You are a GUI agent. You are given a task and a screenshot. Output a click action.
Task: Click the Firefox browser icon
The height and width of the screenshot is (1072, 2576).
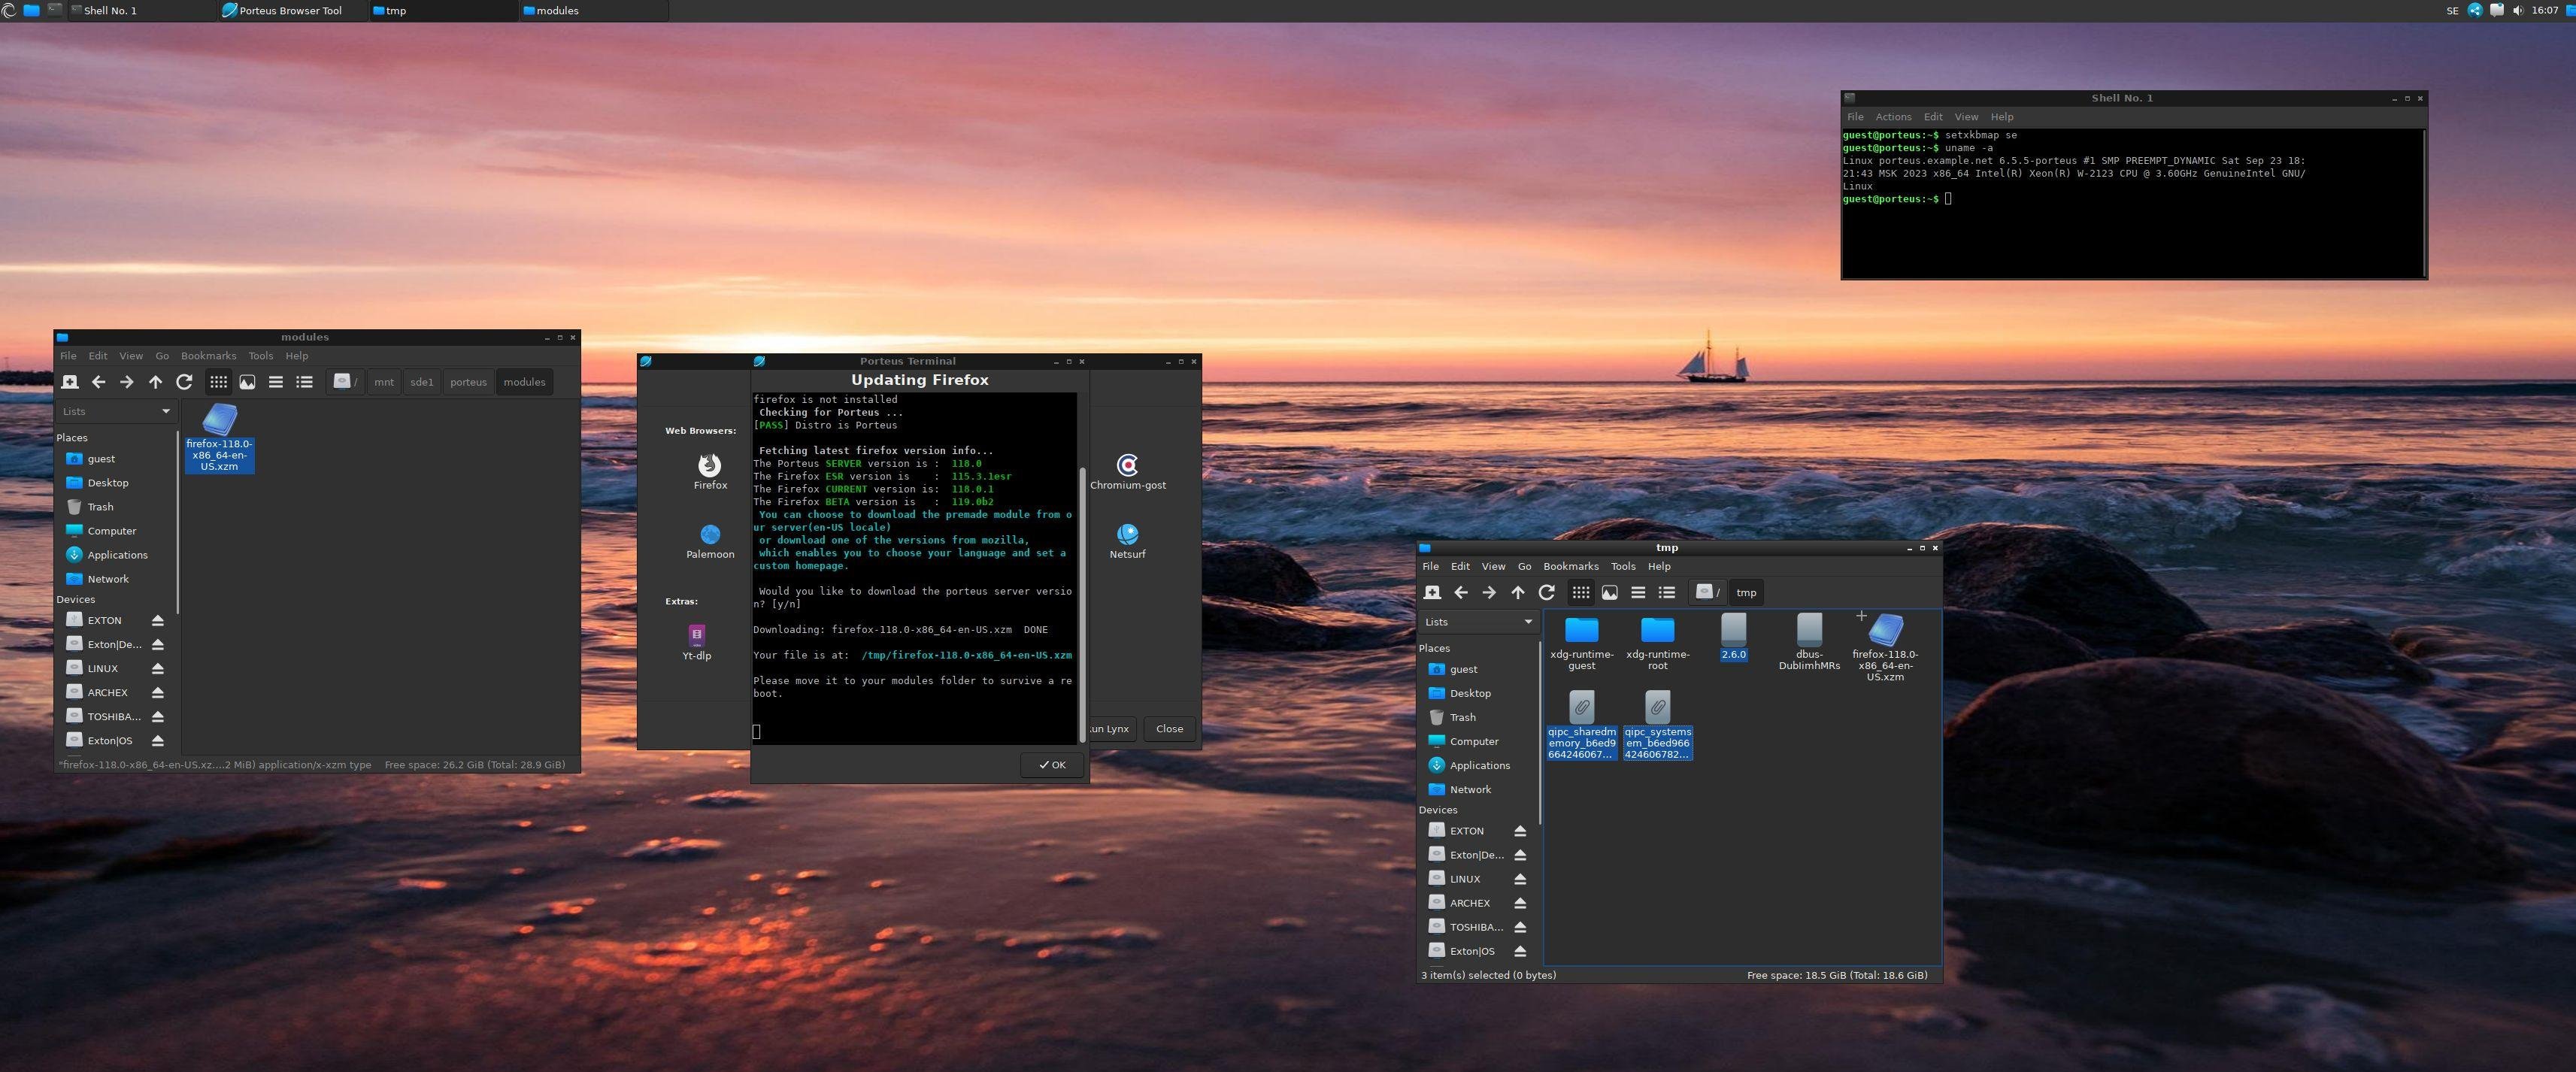pyautogui.click(x=710, y=466)
